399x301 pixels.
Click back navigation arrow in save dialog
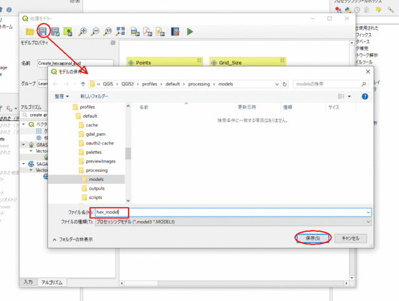[x=55, y=84]
